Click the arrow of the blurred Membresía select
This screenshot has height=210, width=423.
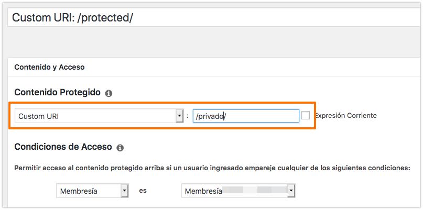tap(291, 191)
